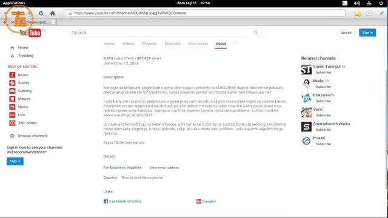This screenshot has width=388, height=218.
Task: Bookmark this page with the star icon
Action: [358, 13]
